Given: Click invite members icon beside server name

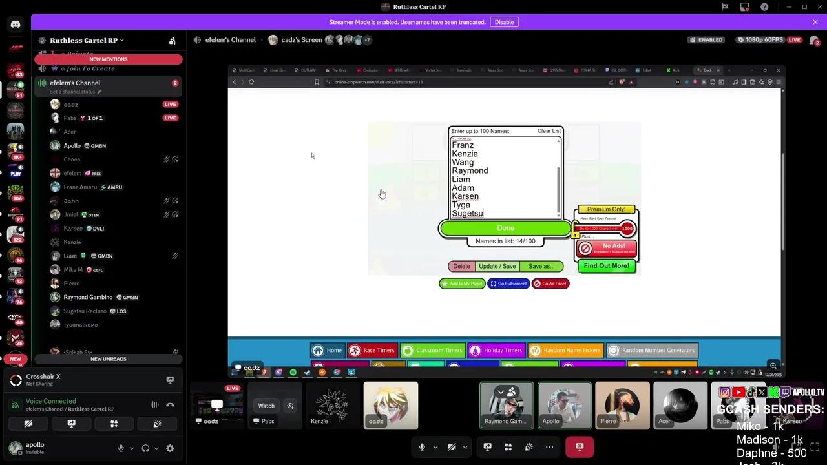Looking at the screenshot, I should (x=173, y=40).
